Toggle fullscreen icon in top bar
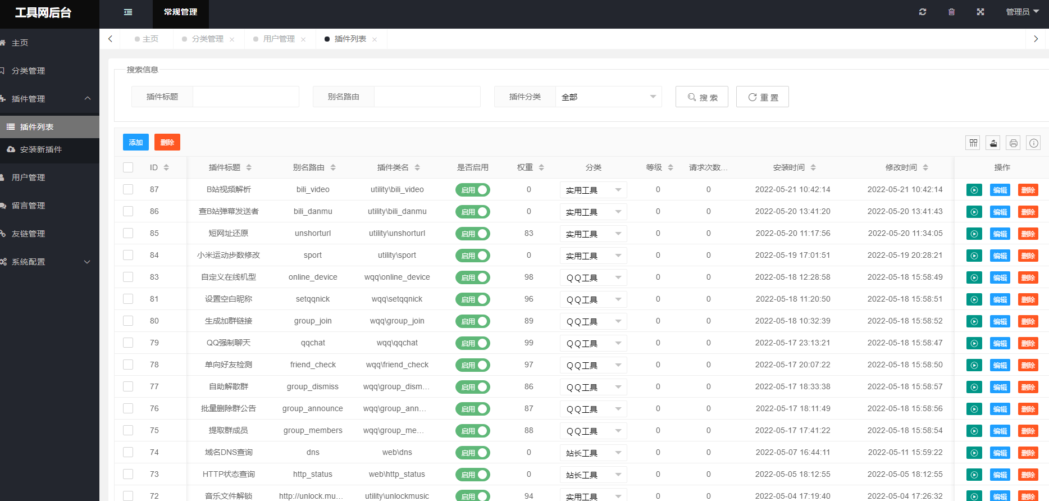Image resolution: width=1049 pixels, height=501 pixels. [980, 12]
